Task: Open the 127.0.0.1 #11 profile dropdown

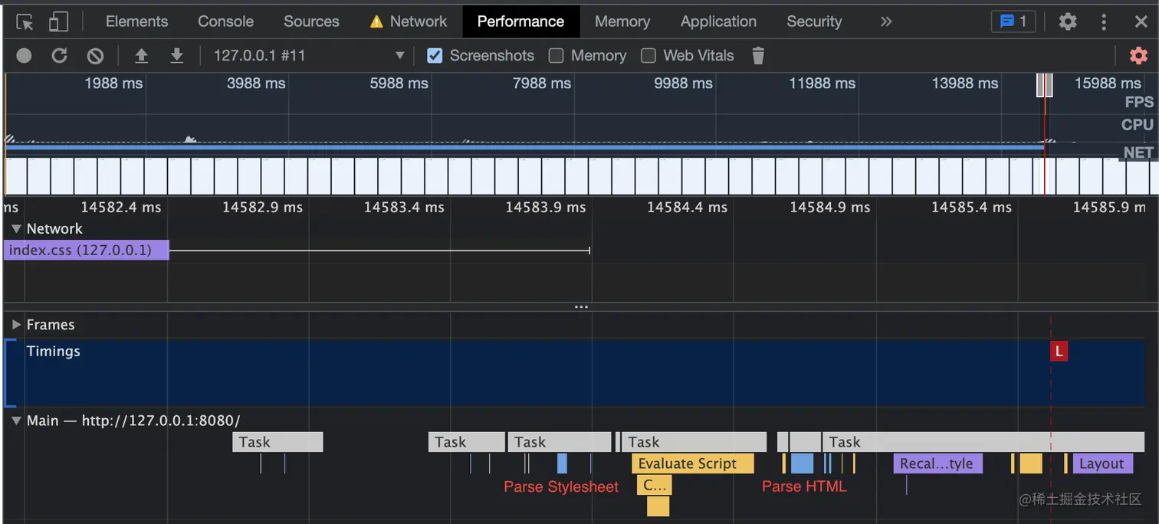Action: (399, 55)
